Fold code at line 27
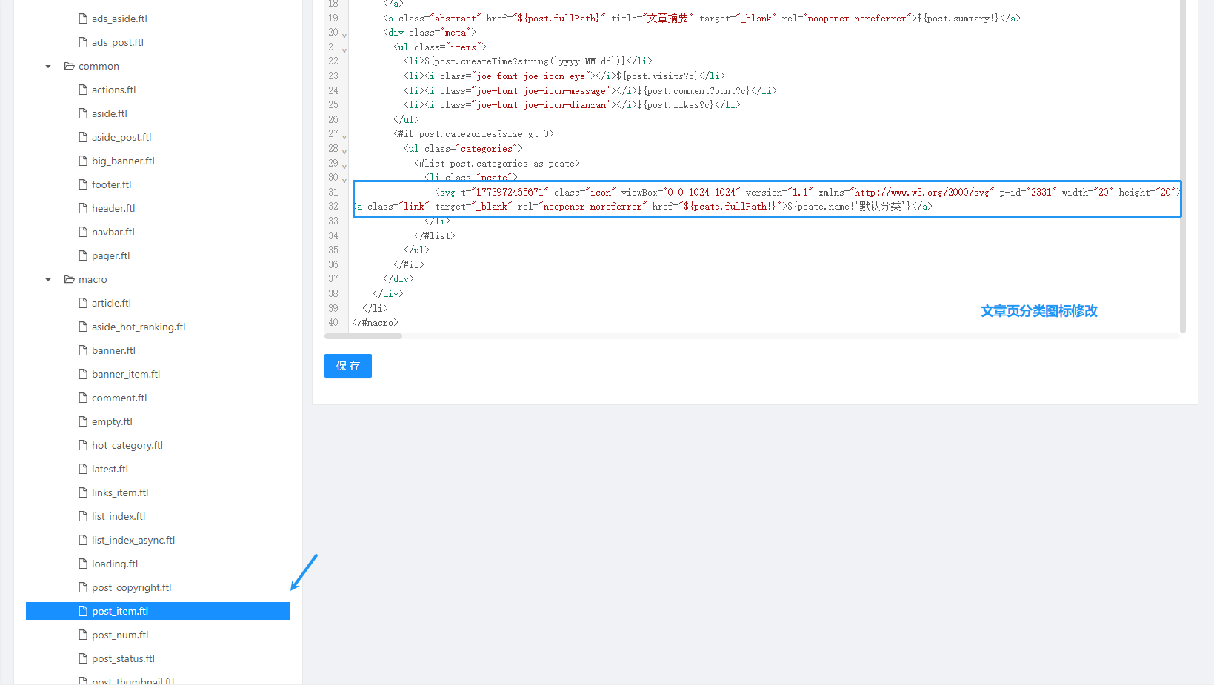Image resolution: width=1214 pixels, height=685 pixels. tap(344, 136)
